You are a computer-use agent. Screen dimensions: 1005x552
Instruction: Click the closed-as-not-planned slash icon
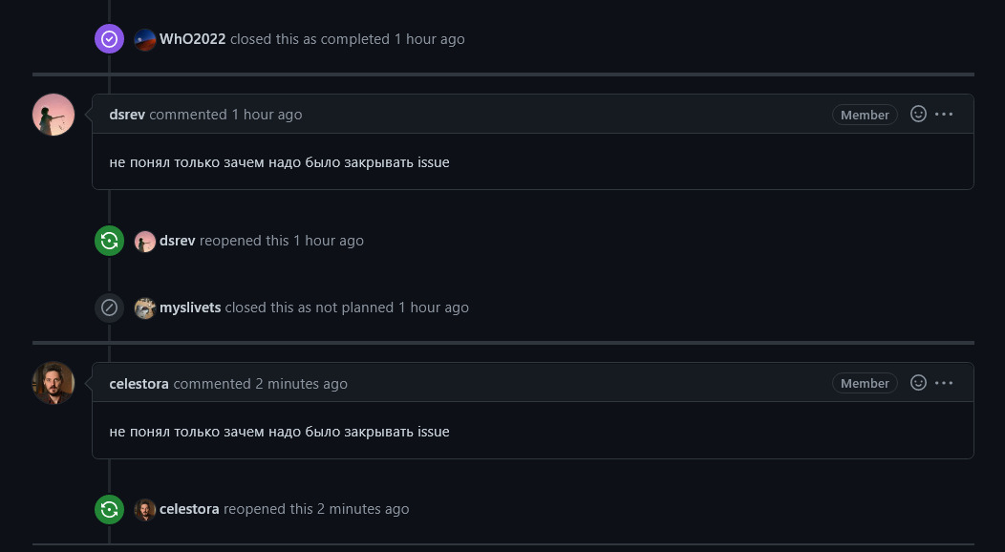(110, 308)
